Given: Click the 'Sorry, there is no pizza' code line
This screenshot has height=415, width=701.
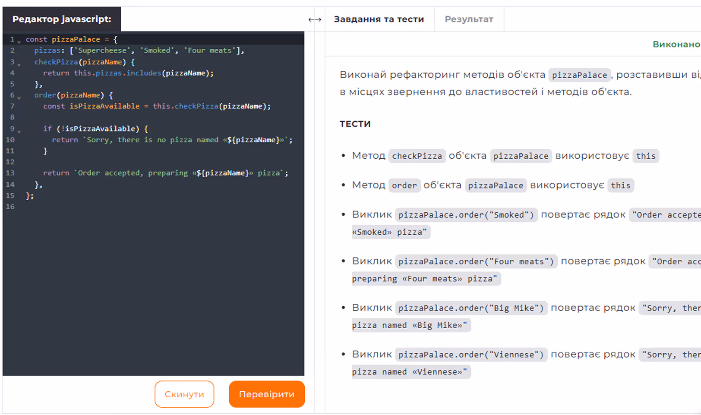Looking at the screenshot, I should click(172, 140).
